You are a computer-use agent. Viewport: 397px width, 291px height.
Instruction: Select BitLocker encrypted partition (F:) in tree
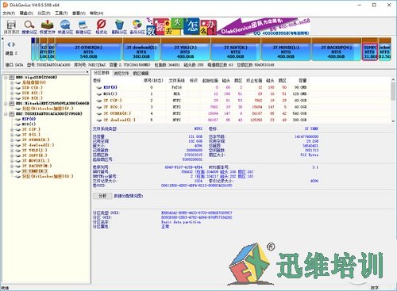pos(48,109)
